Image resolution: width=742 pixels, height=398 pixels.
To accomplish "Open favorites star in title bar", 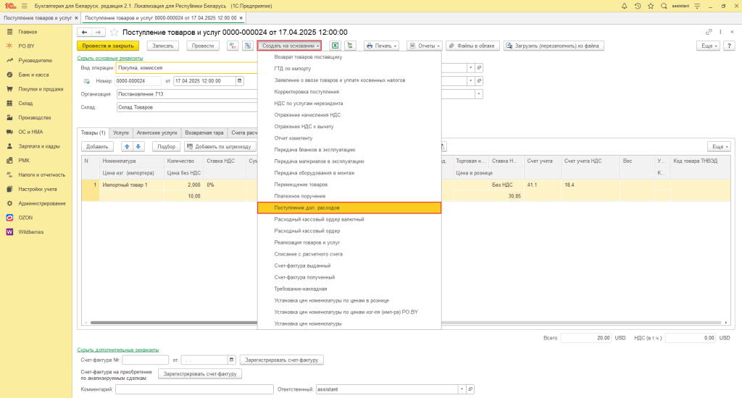I will pyautogui.click(x=651, y=6).
